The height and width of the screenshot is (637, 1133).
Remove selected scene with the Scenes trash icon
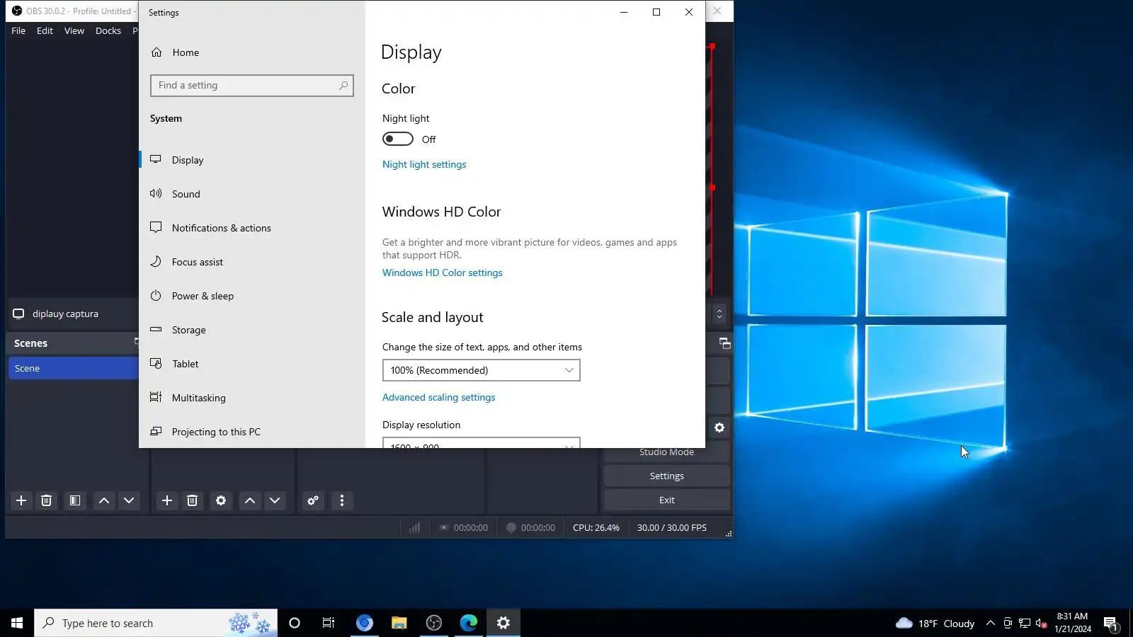pyautogui.click(x=46, y=500)
